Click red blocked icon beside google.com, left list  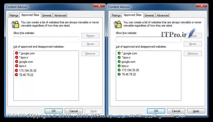tap(17, 62)
